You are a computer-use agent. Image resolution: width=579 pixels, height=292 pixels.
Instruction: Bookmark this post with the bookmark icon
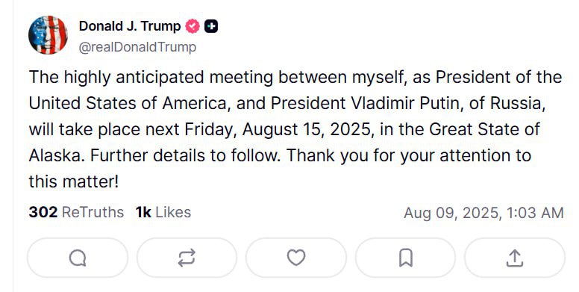(x=405, y=258)
